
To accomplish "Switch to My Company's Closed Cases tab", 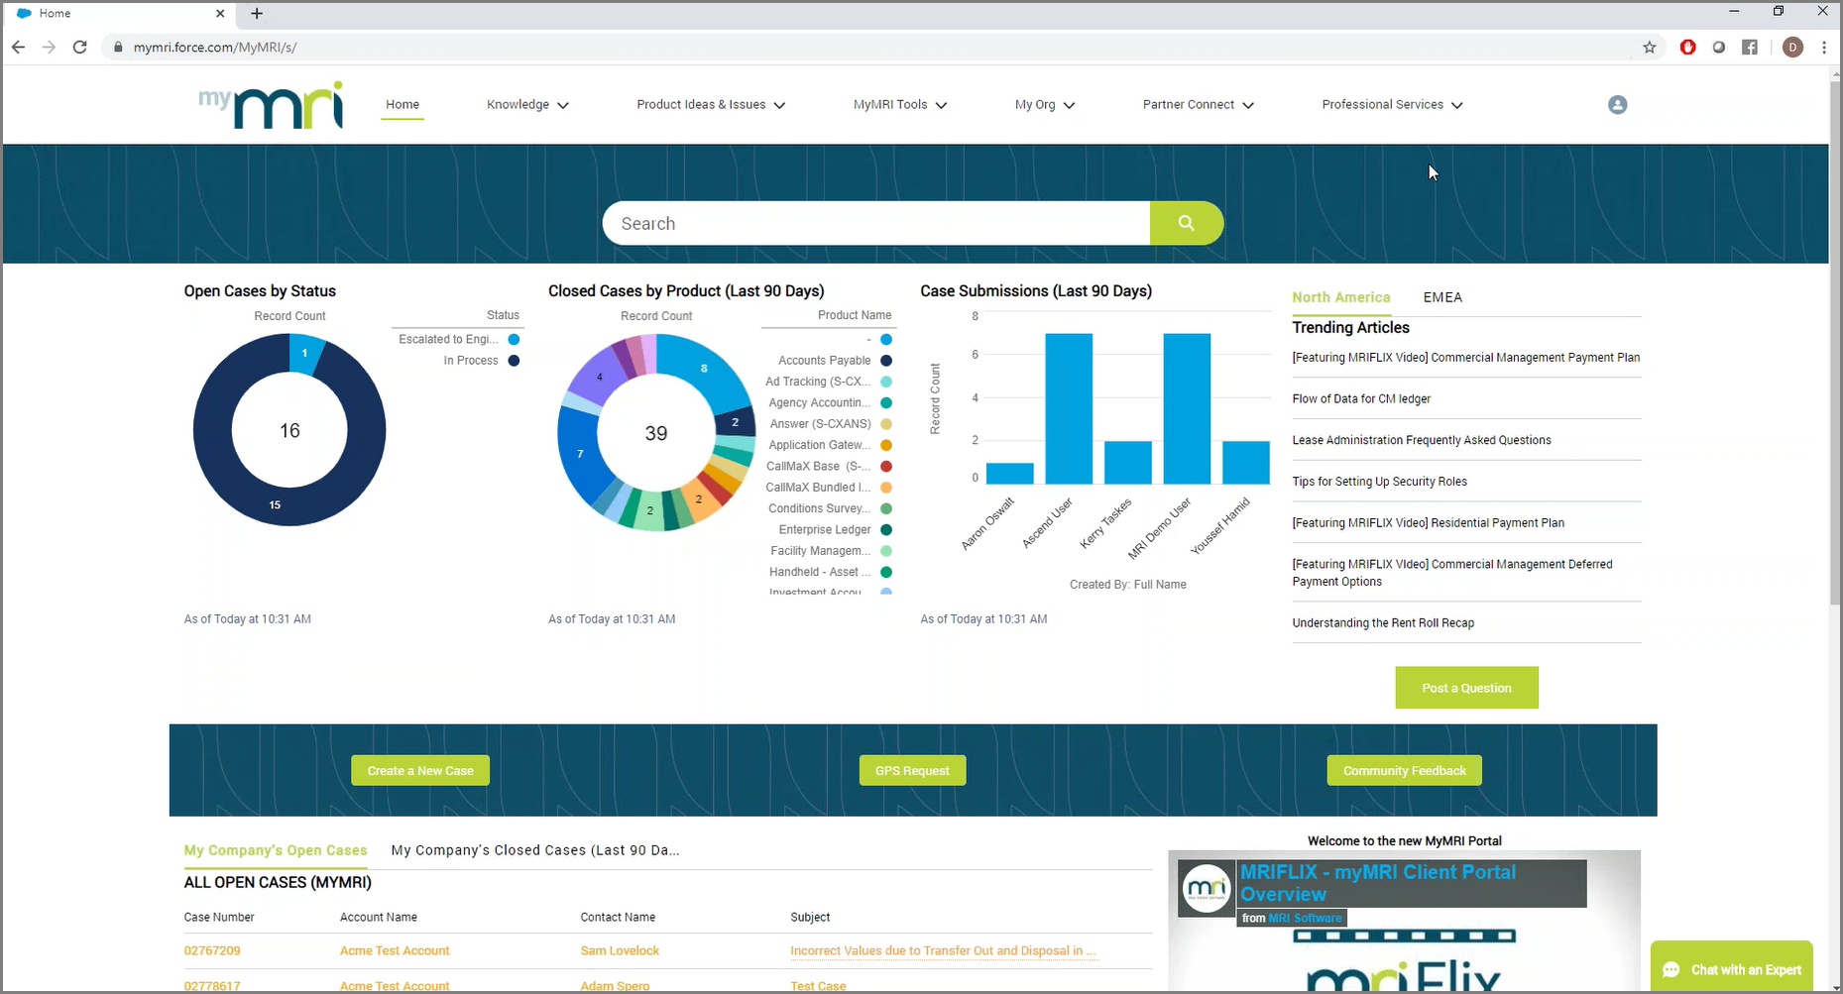I will pos(535,850).
